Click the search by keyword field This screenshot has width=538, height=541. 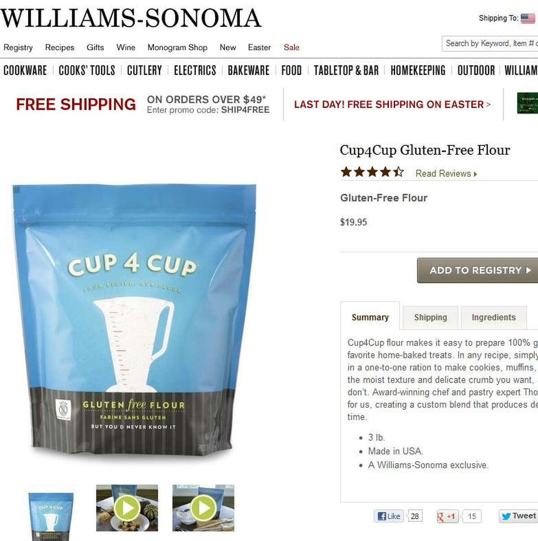[x=490, y=44]
